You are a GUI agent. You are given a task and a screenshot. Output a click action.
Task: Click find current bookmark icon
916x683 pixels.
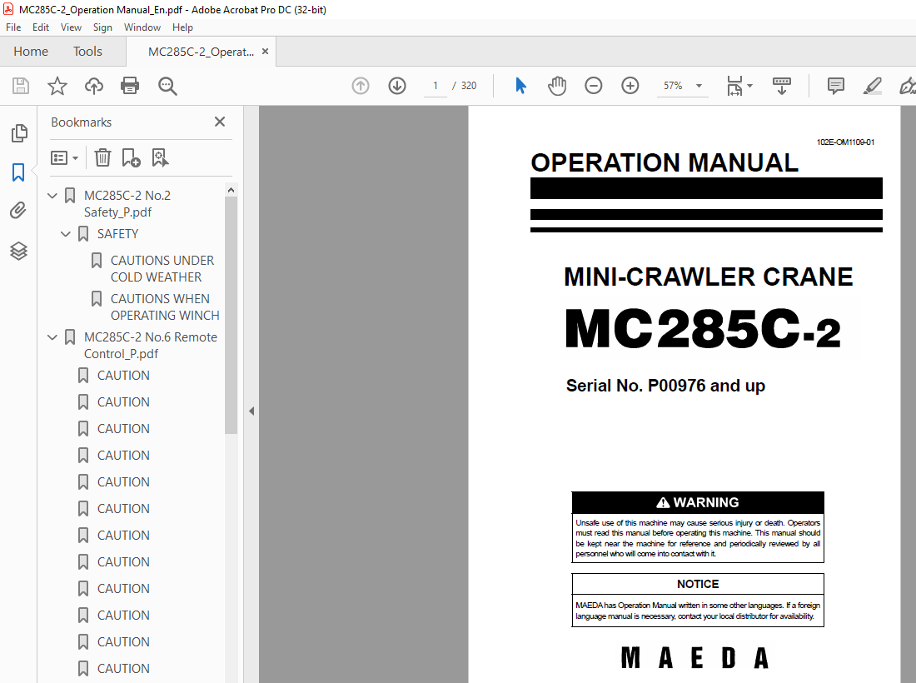click(x=160, y=157)
